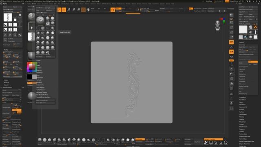The height and width of the screenshot is (147, 261).
Task: Select the Rect stroke icon at bottom right
Action: (211, 143)
